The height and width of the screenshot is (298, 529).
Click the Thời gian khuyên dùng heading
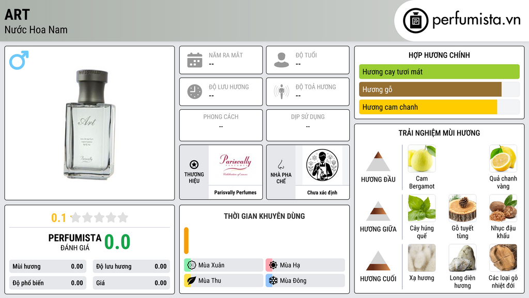[264, 216]
